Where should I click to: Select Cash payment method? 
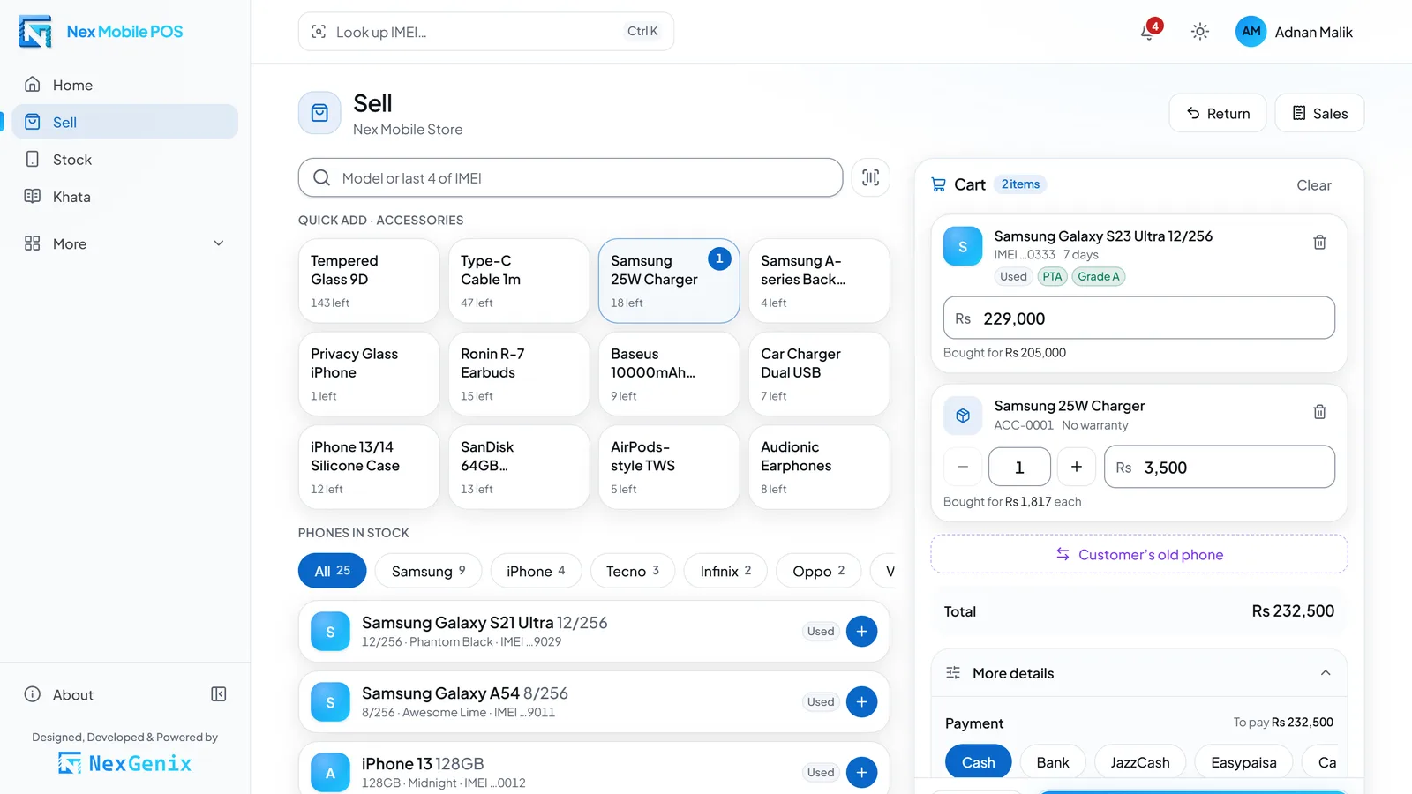coord(978,762)
